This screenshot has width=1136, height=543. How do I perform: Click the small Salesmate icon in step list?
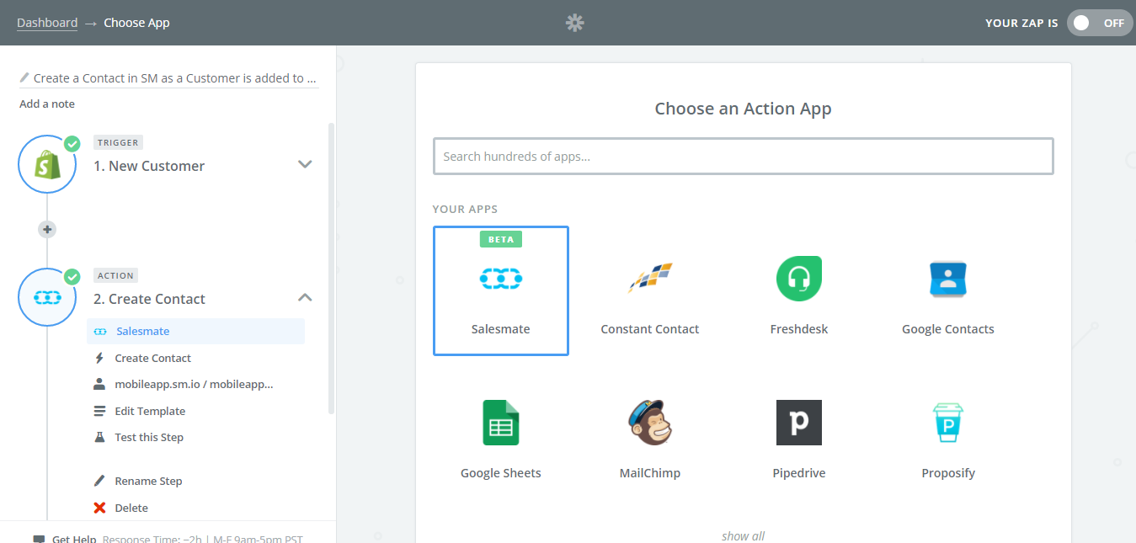[x=100, y=332]
